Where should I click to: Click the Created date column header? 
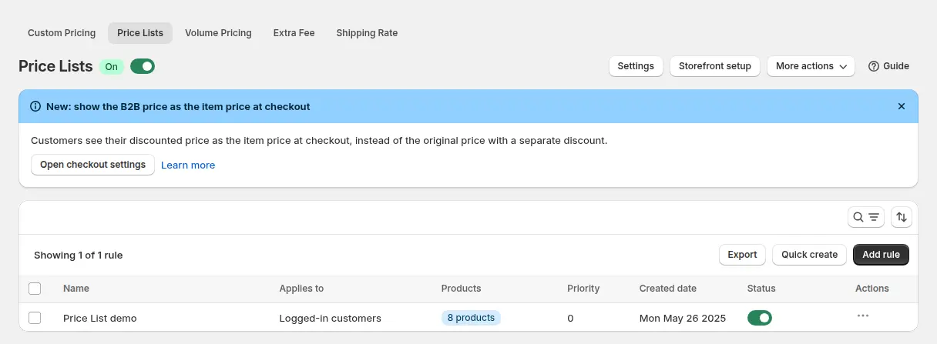point(668,289)
